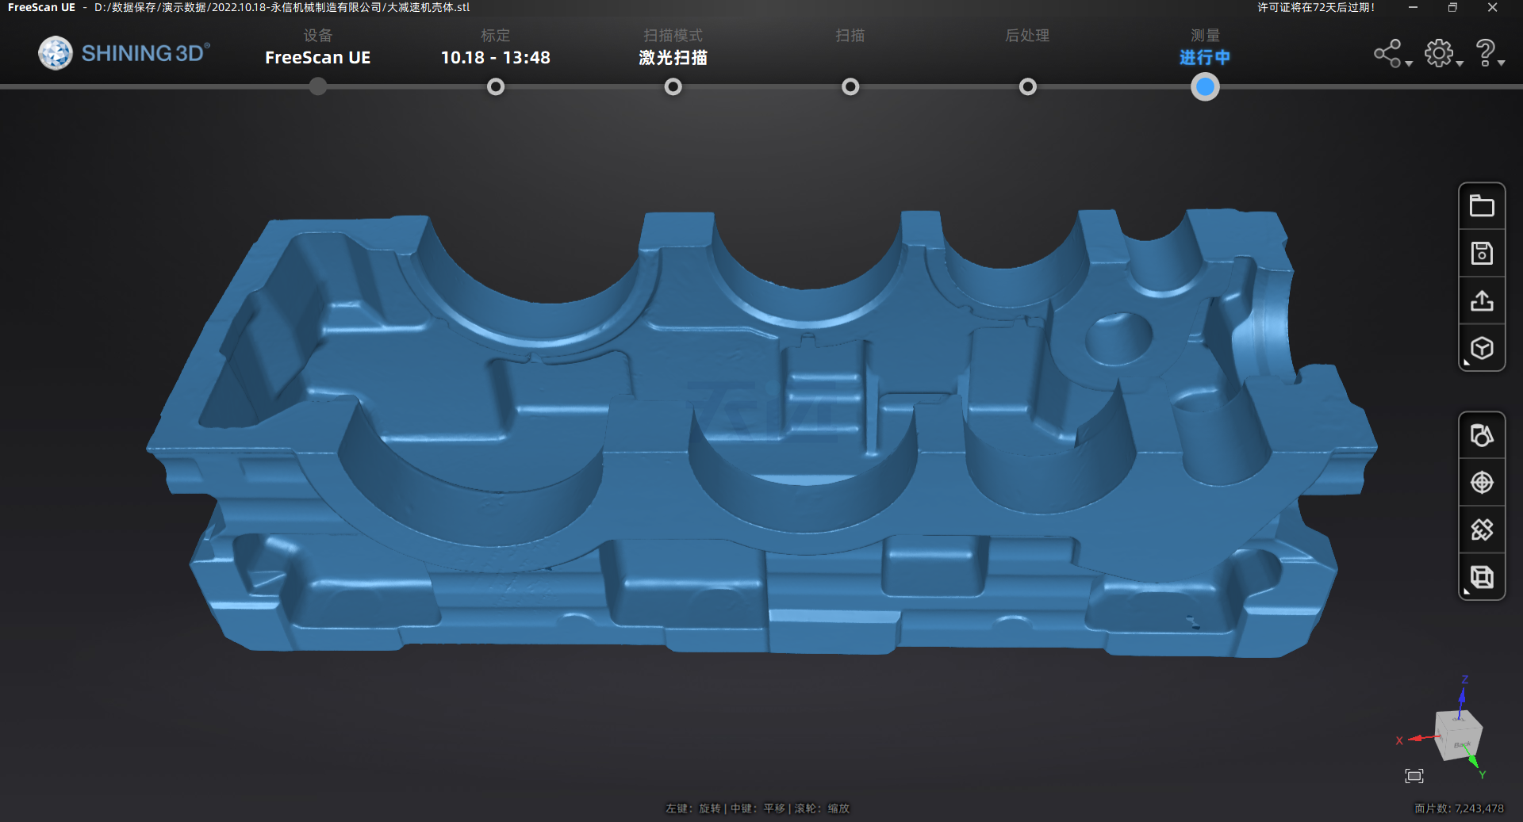
Task: Click the 扫描模式 step node circle
Action: tap(673, 87)
